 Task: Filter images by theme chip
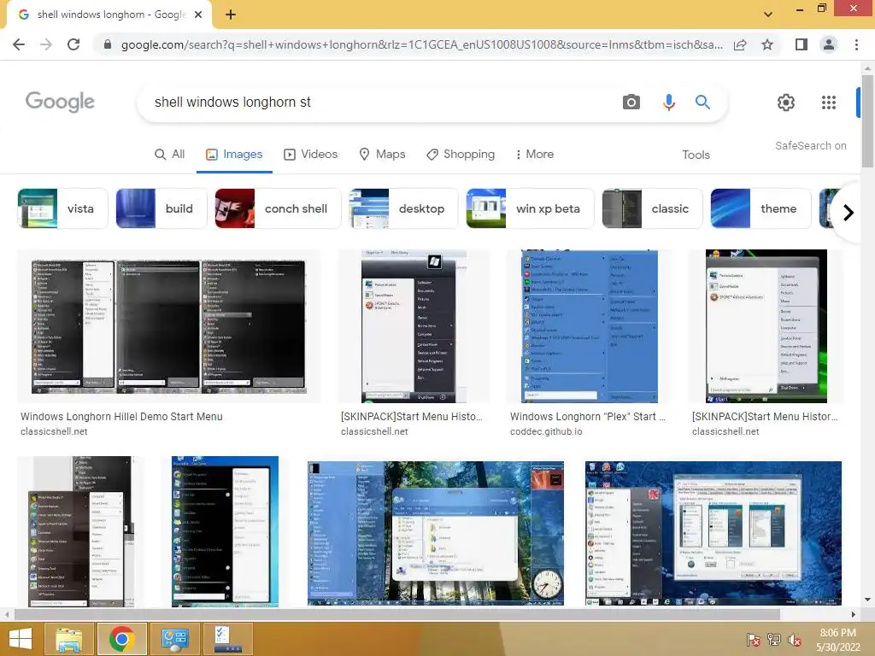pyautogui.click(x=760, y=208)
